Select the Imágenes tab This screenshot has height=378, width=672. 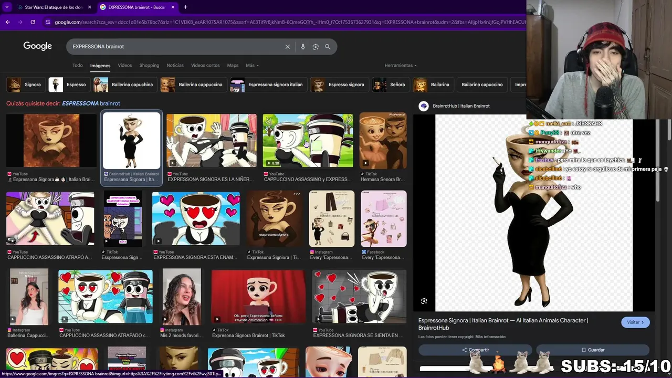[100, 66]
